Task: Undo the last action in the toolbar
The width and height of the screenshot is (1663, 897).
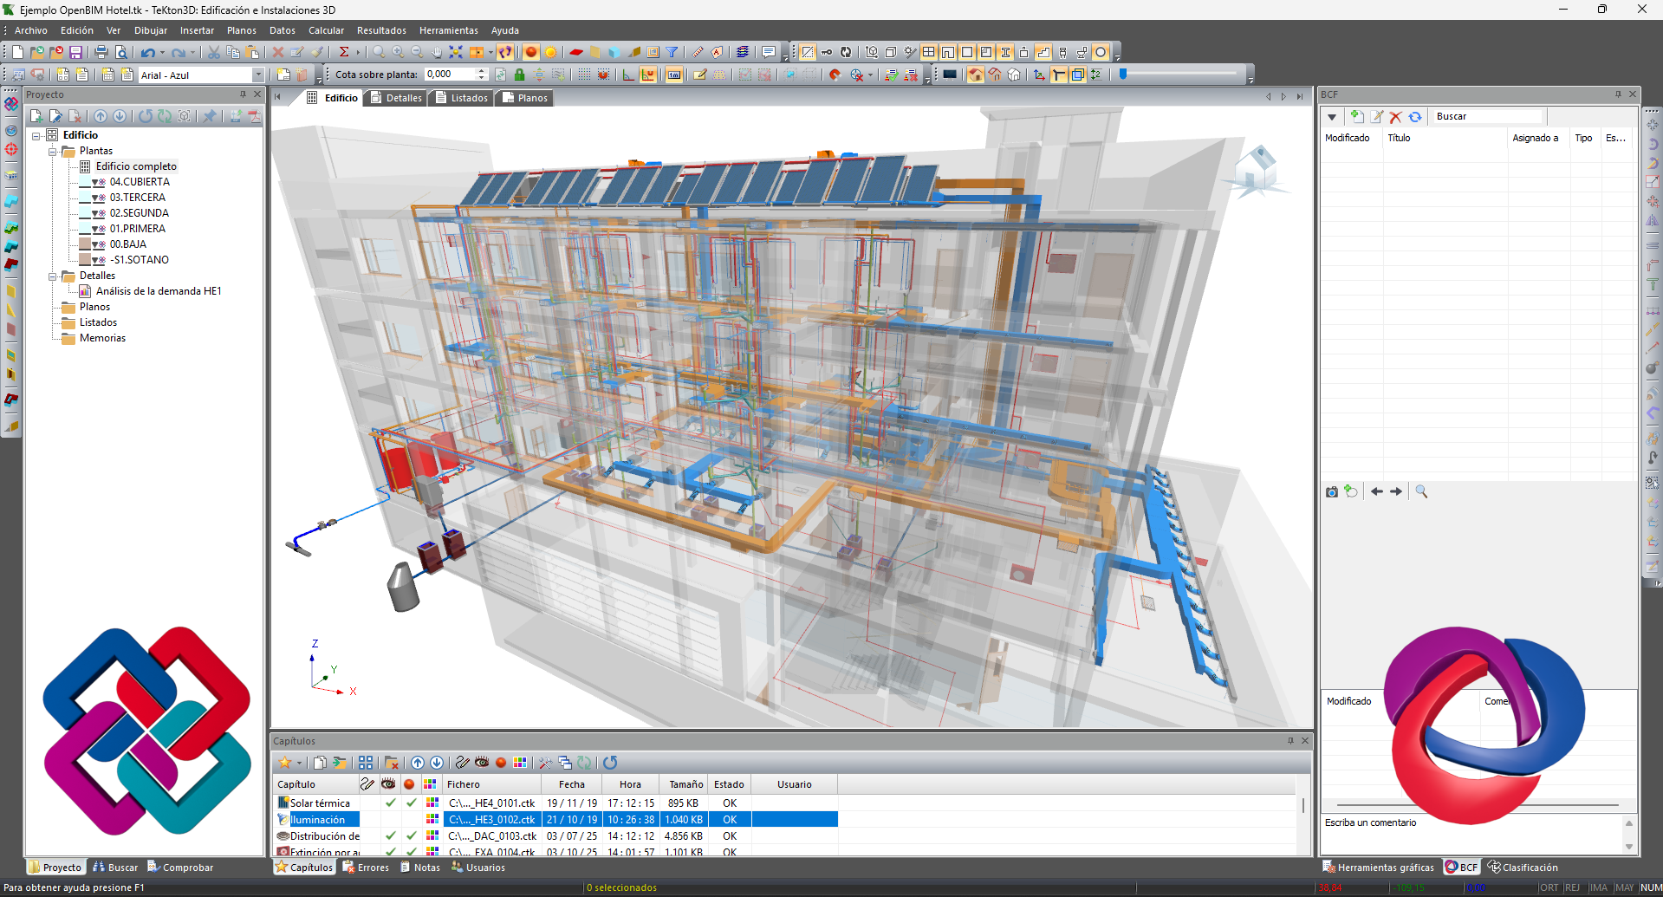Action: click(148, 52)
